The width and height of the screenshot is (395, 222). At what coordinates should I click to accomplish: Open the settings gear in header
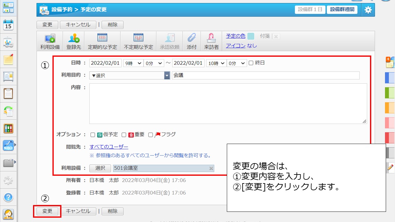(x=368, y=10)
